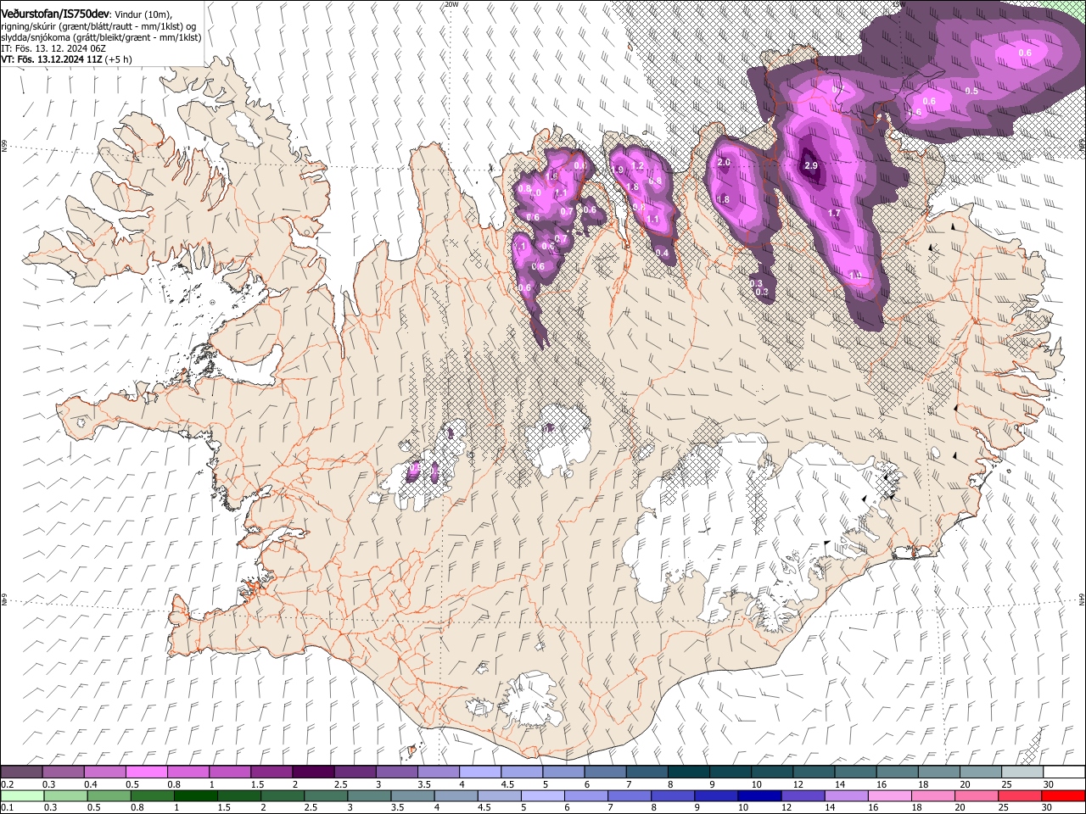The height and width of the screenshot is (814, 1086).
Task: Select light pink swatch between 16 and 18
Action: click(888, 795)
